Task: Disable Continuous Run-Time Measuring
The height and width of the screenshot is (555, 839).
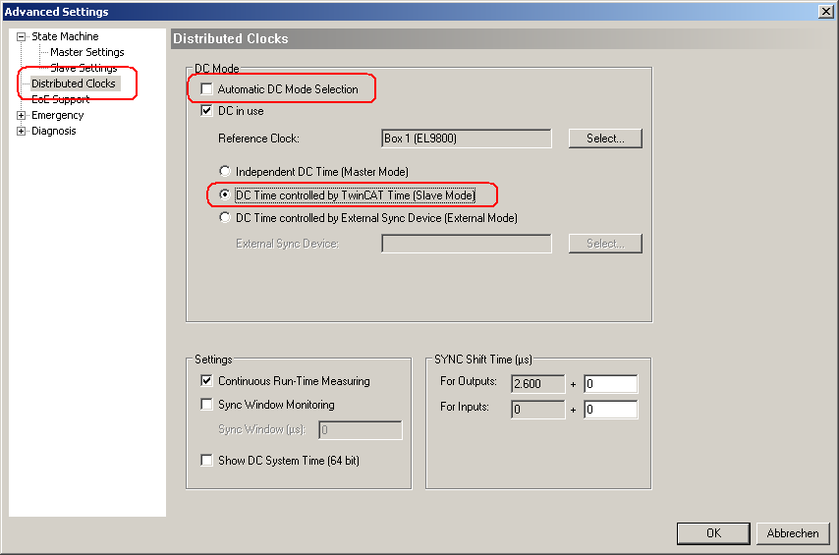Action: coord(207,381)
